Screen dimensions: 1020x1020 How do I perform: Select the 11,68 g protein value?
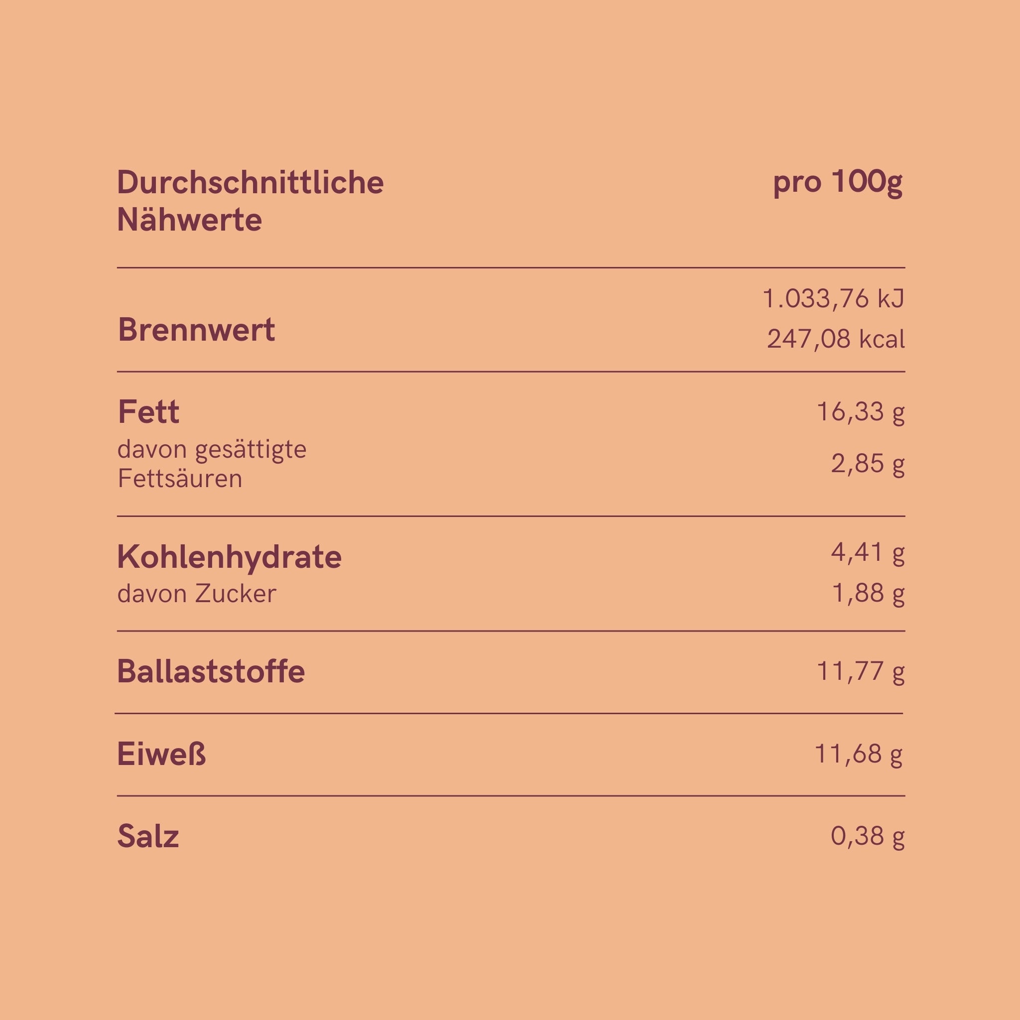pyautogui.click(x=859, y=754)
